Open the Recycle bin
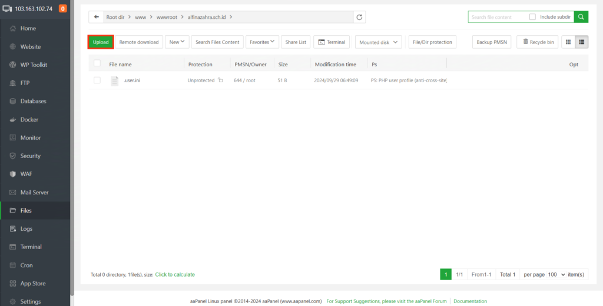This screenshot has width=603, height=306. (x=537, y=42)
